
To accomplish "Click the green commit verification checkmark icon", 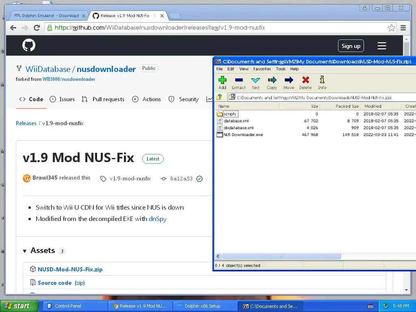I will pyautogui.click(x=199, y=179).
